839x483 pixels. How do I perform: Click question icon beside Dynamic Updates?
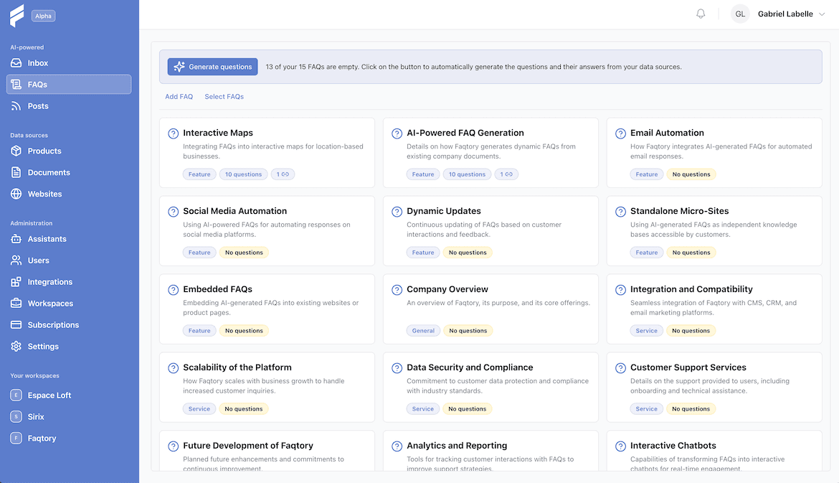pos(397,212)
